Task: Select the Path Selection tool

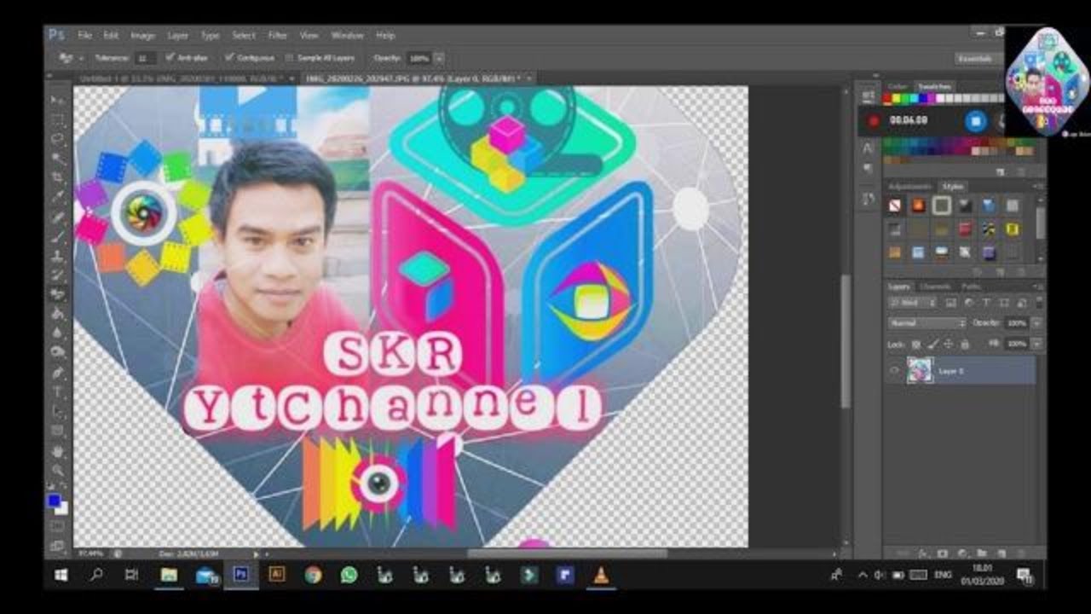Action: (58, 412)
